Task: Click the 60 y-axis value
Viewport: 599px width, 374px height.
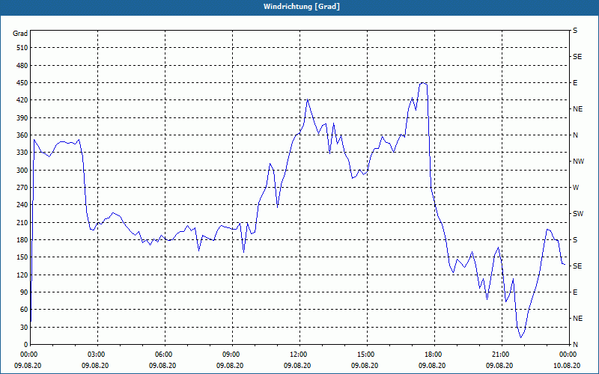Action: click(24, 309)
